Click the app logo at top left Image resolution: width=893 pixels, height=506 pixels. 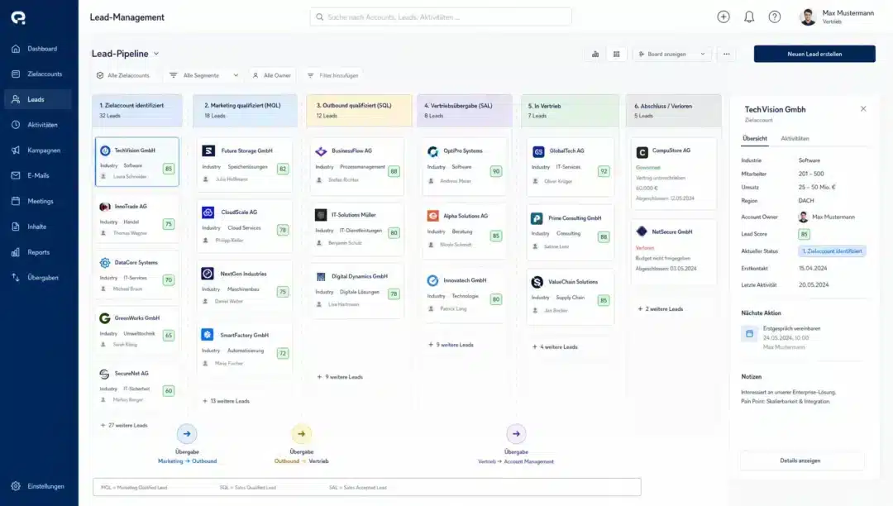[18, 17]
